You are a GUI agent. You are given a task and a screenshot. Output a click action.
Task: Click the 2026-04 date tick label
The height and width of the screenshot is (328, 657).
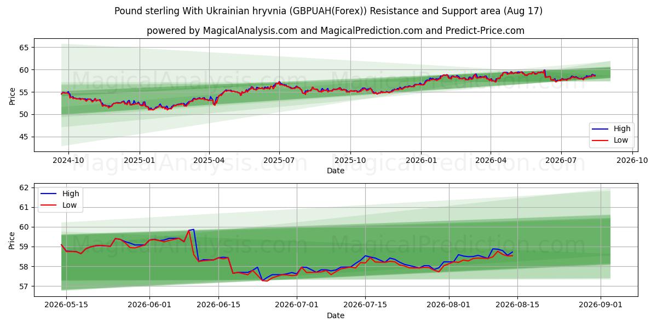[x=490, y=161]
